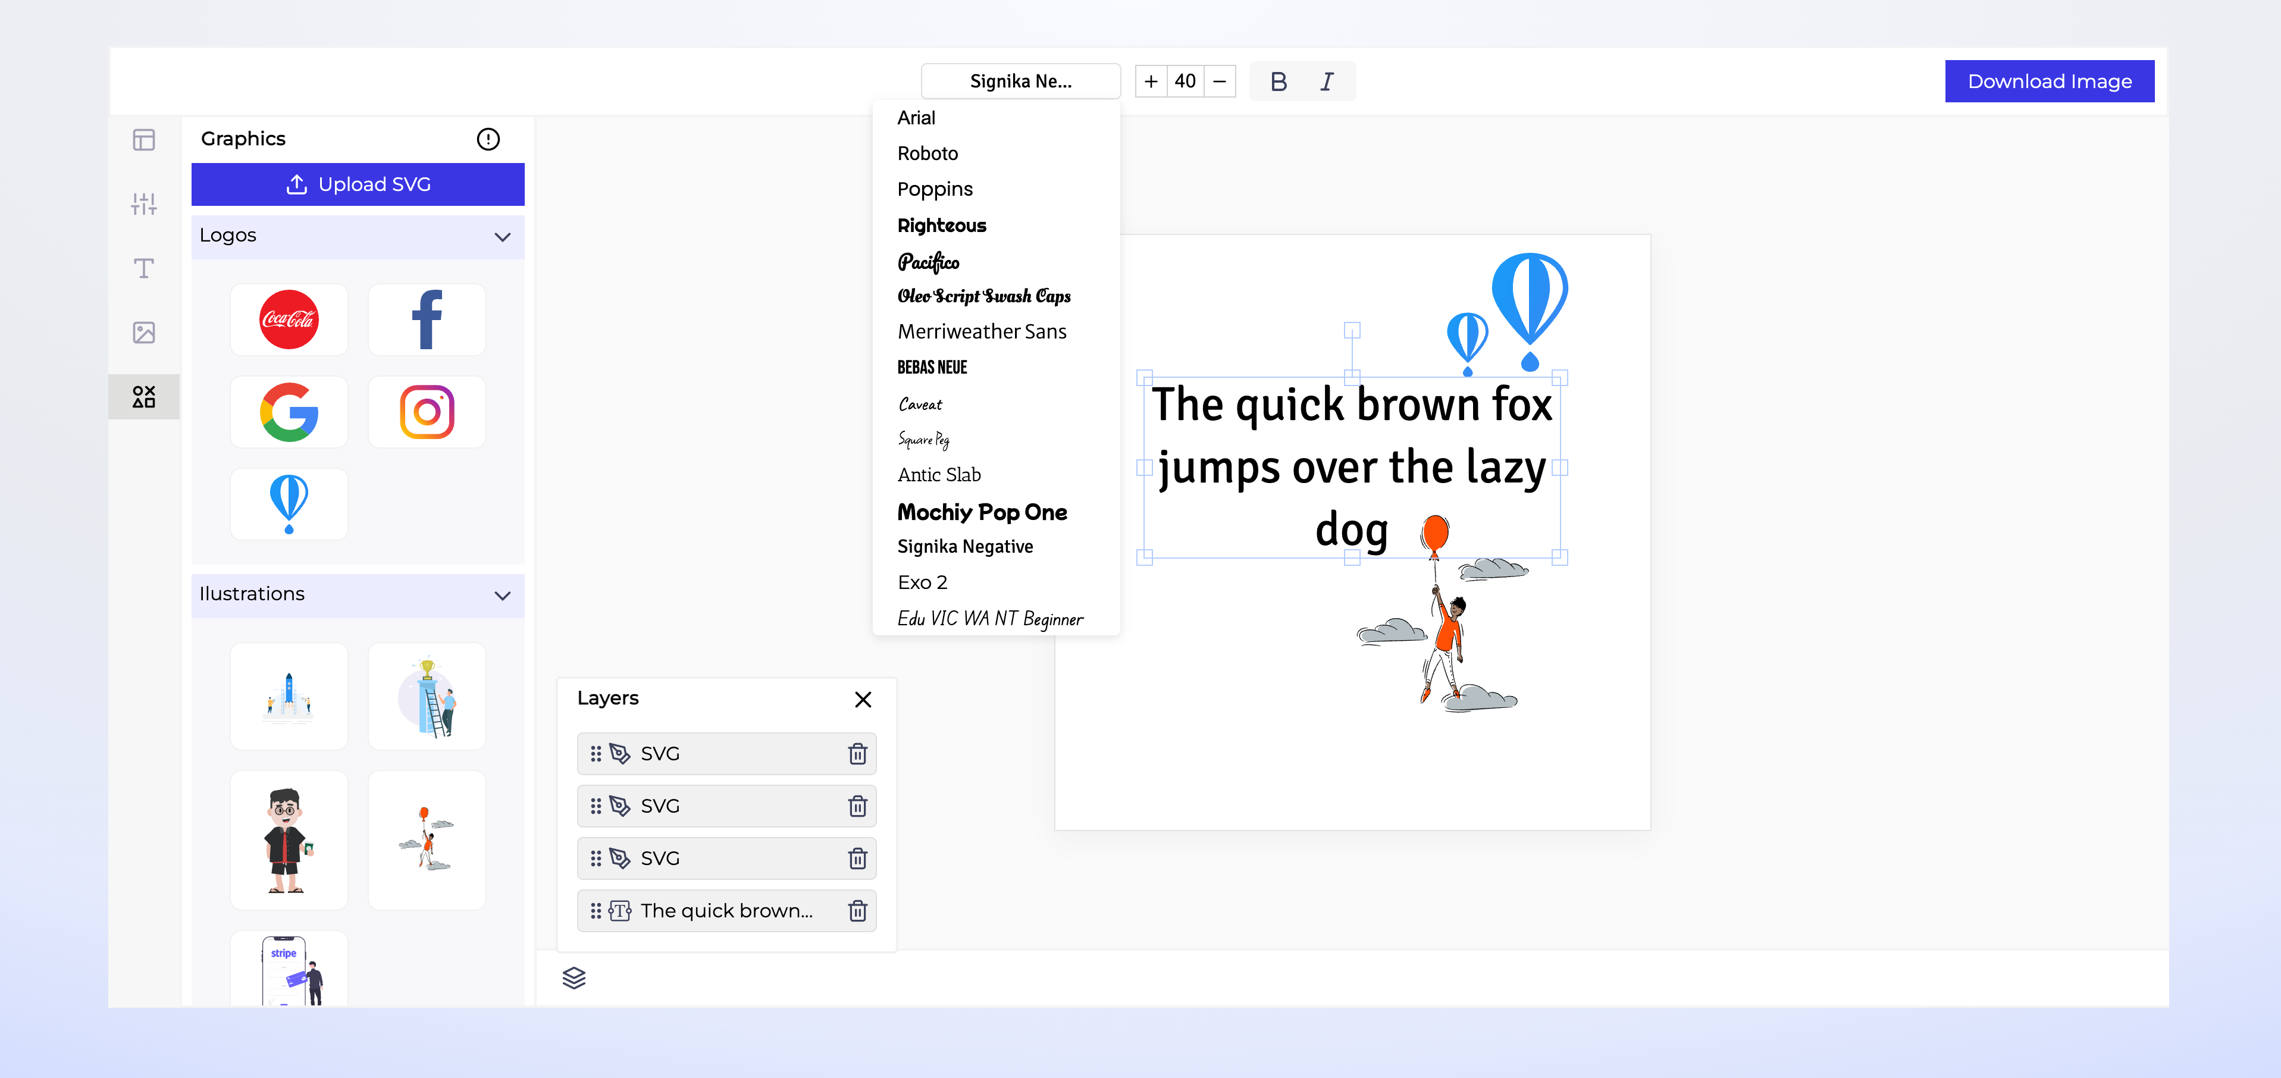Toggle italic formatting for the text

click(x=1327, y=80)
